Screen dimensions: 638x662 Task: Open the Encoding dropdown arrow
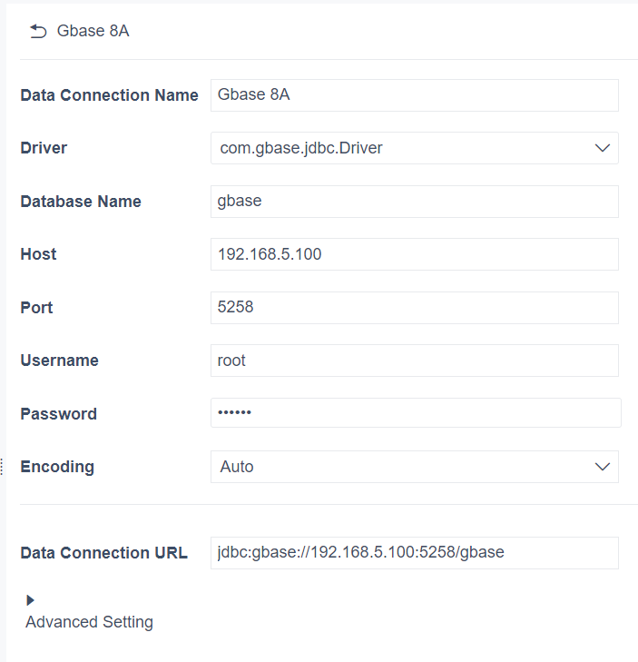pyautogui.click(x=603, y=467)
